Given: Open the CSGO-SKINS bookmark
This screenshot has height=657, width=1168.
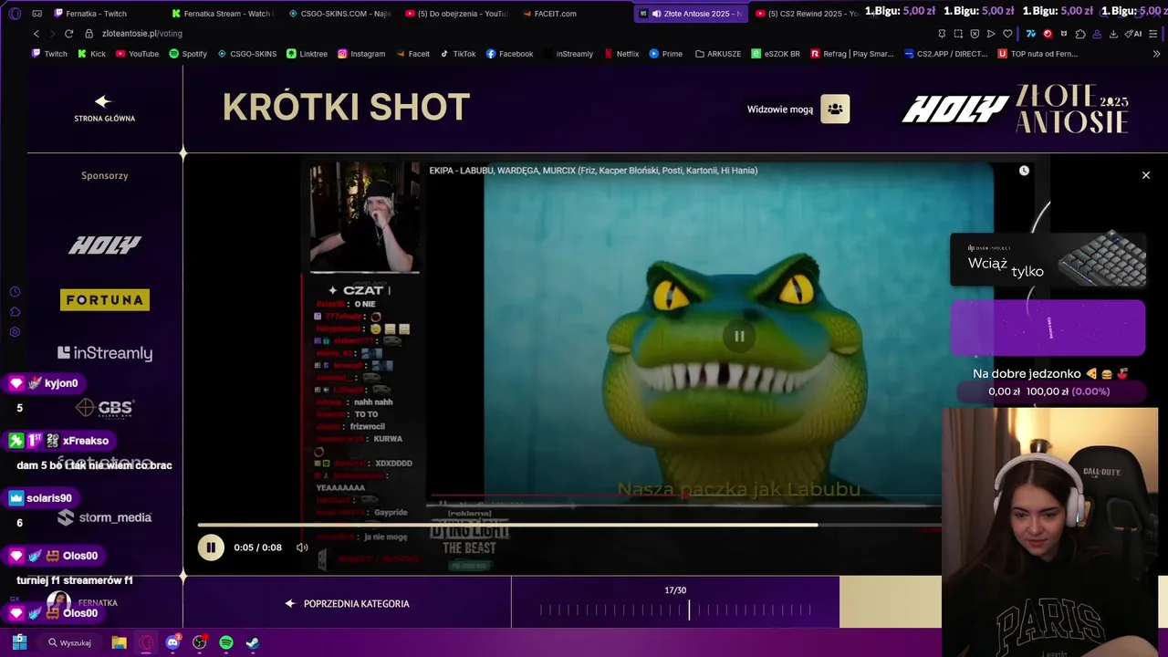Looking at the screenshot, I should [x=247, y=54].
